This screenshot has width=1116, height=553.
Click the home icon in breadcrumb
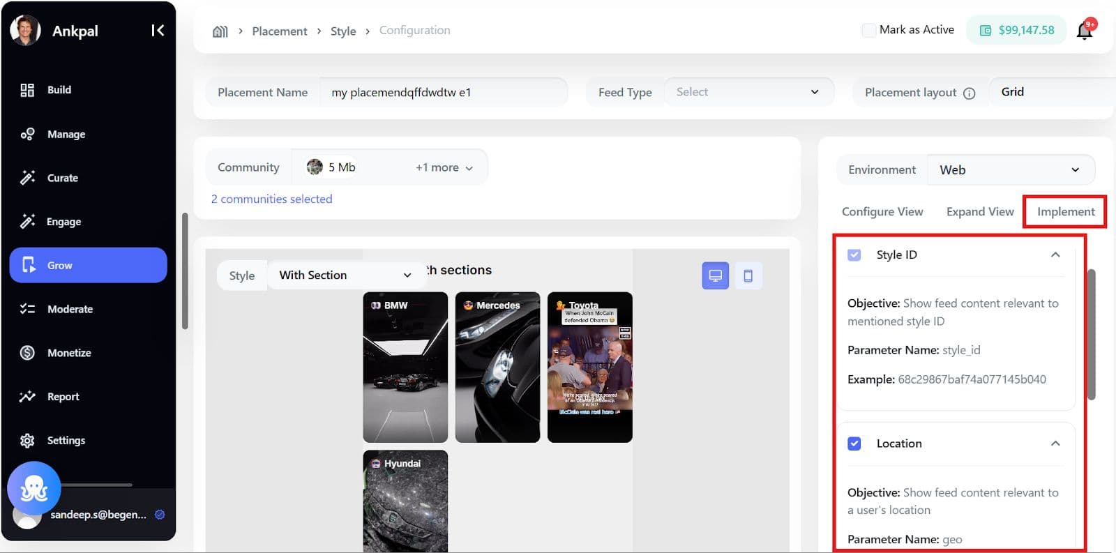coord(220,31)
